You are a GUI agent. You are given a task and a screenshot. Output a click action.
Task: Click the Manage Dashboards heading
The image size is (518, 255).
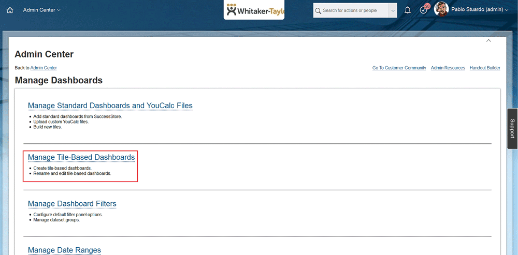[x=59, y=80]
